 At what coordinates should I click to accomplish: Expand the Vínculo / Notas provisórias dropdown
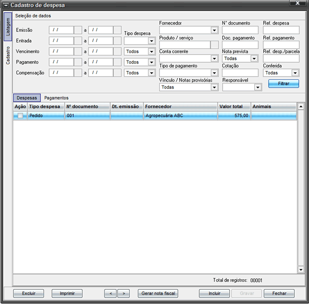click(x=214, y=87)
